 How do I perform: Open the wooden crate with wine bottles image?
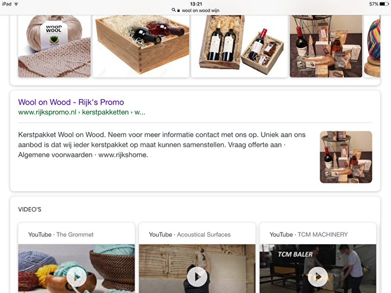pyautogui.click(x=141, y=46)
